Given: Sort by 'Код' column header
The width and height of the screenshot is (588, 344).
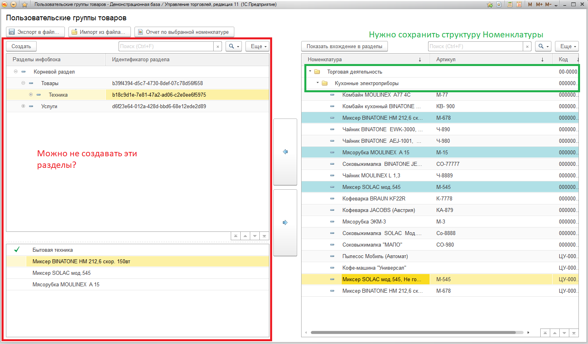Looking at the screenshot, I should (x=566, y=60).
